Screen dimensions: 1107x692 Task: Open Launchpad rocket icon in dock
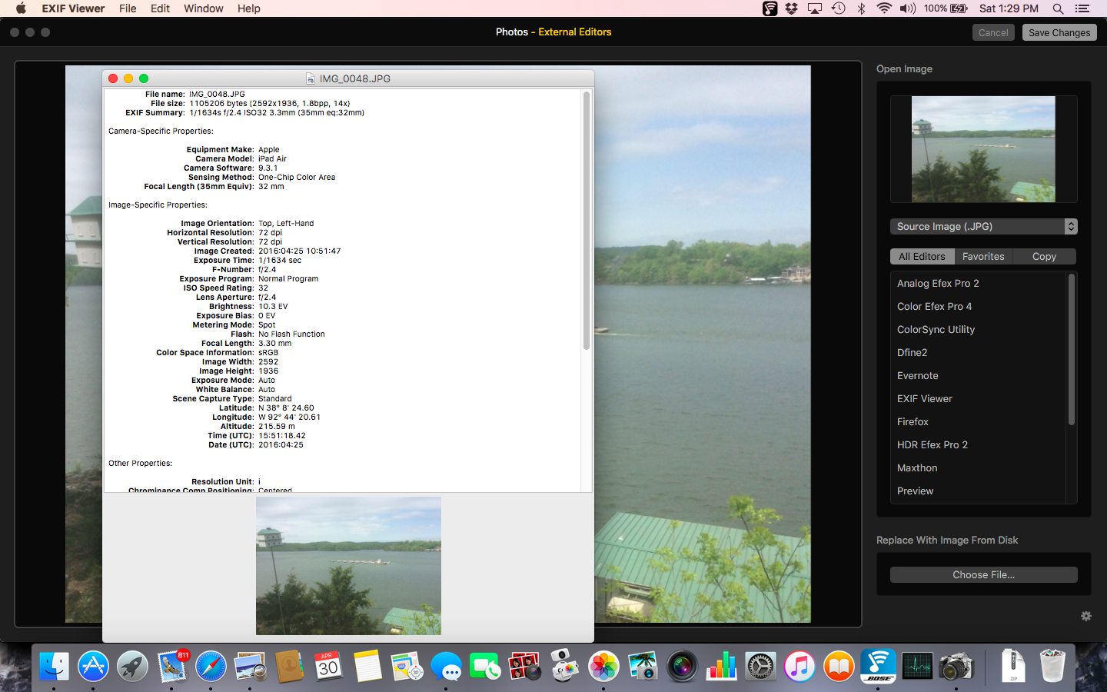click(x=132, y=666)
